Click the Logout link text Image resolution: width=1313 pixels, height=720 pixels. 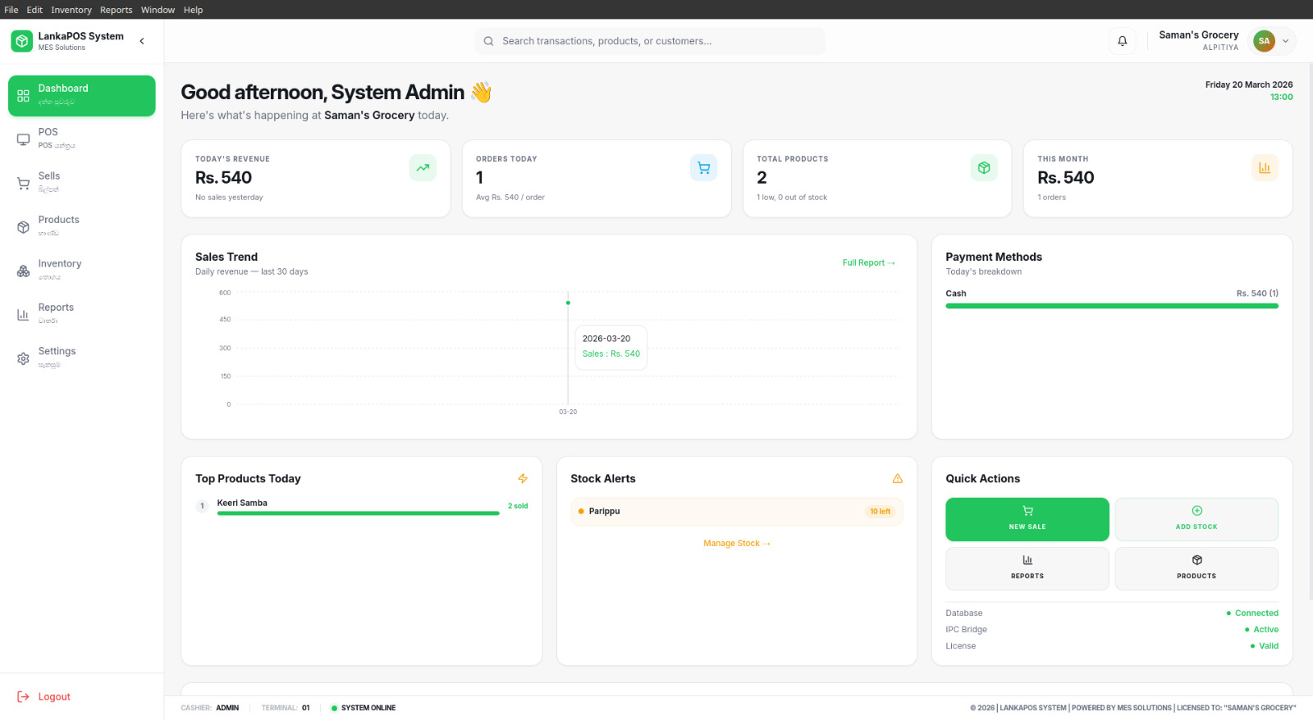pyautogui.click(x=54, y=697)
